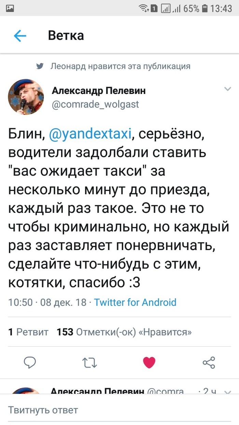Open Александр Пелевин's profile picture
The height and width of the screenshot is (425, 239).
(26, 98)
